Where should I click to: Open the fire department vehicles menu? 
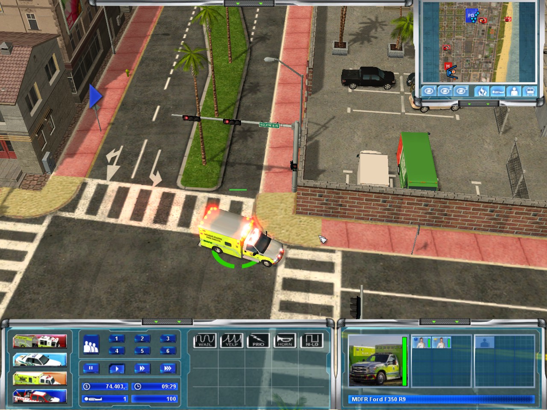[x=39, y=341]
